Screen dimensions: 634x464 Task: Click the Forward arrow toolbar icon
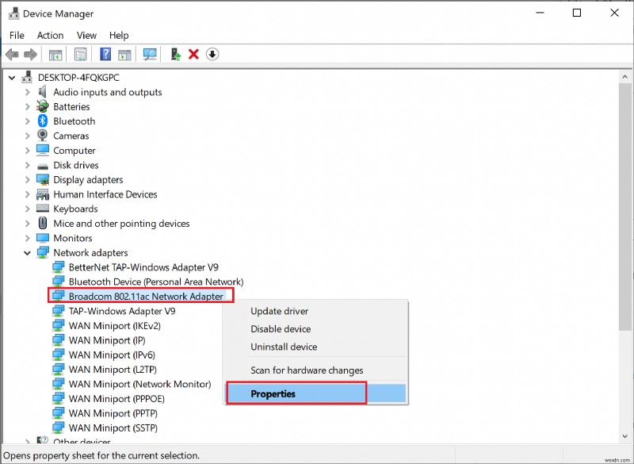(30, 54)
